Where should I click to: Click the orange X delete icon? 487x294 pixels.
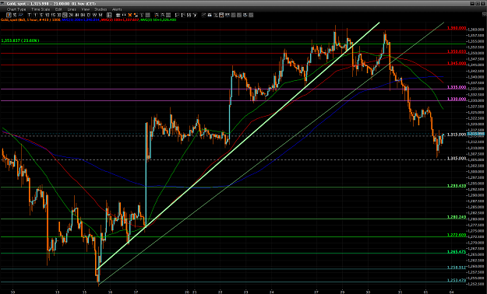[x=130, y=15]
